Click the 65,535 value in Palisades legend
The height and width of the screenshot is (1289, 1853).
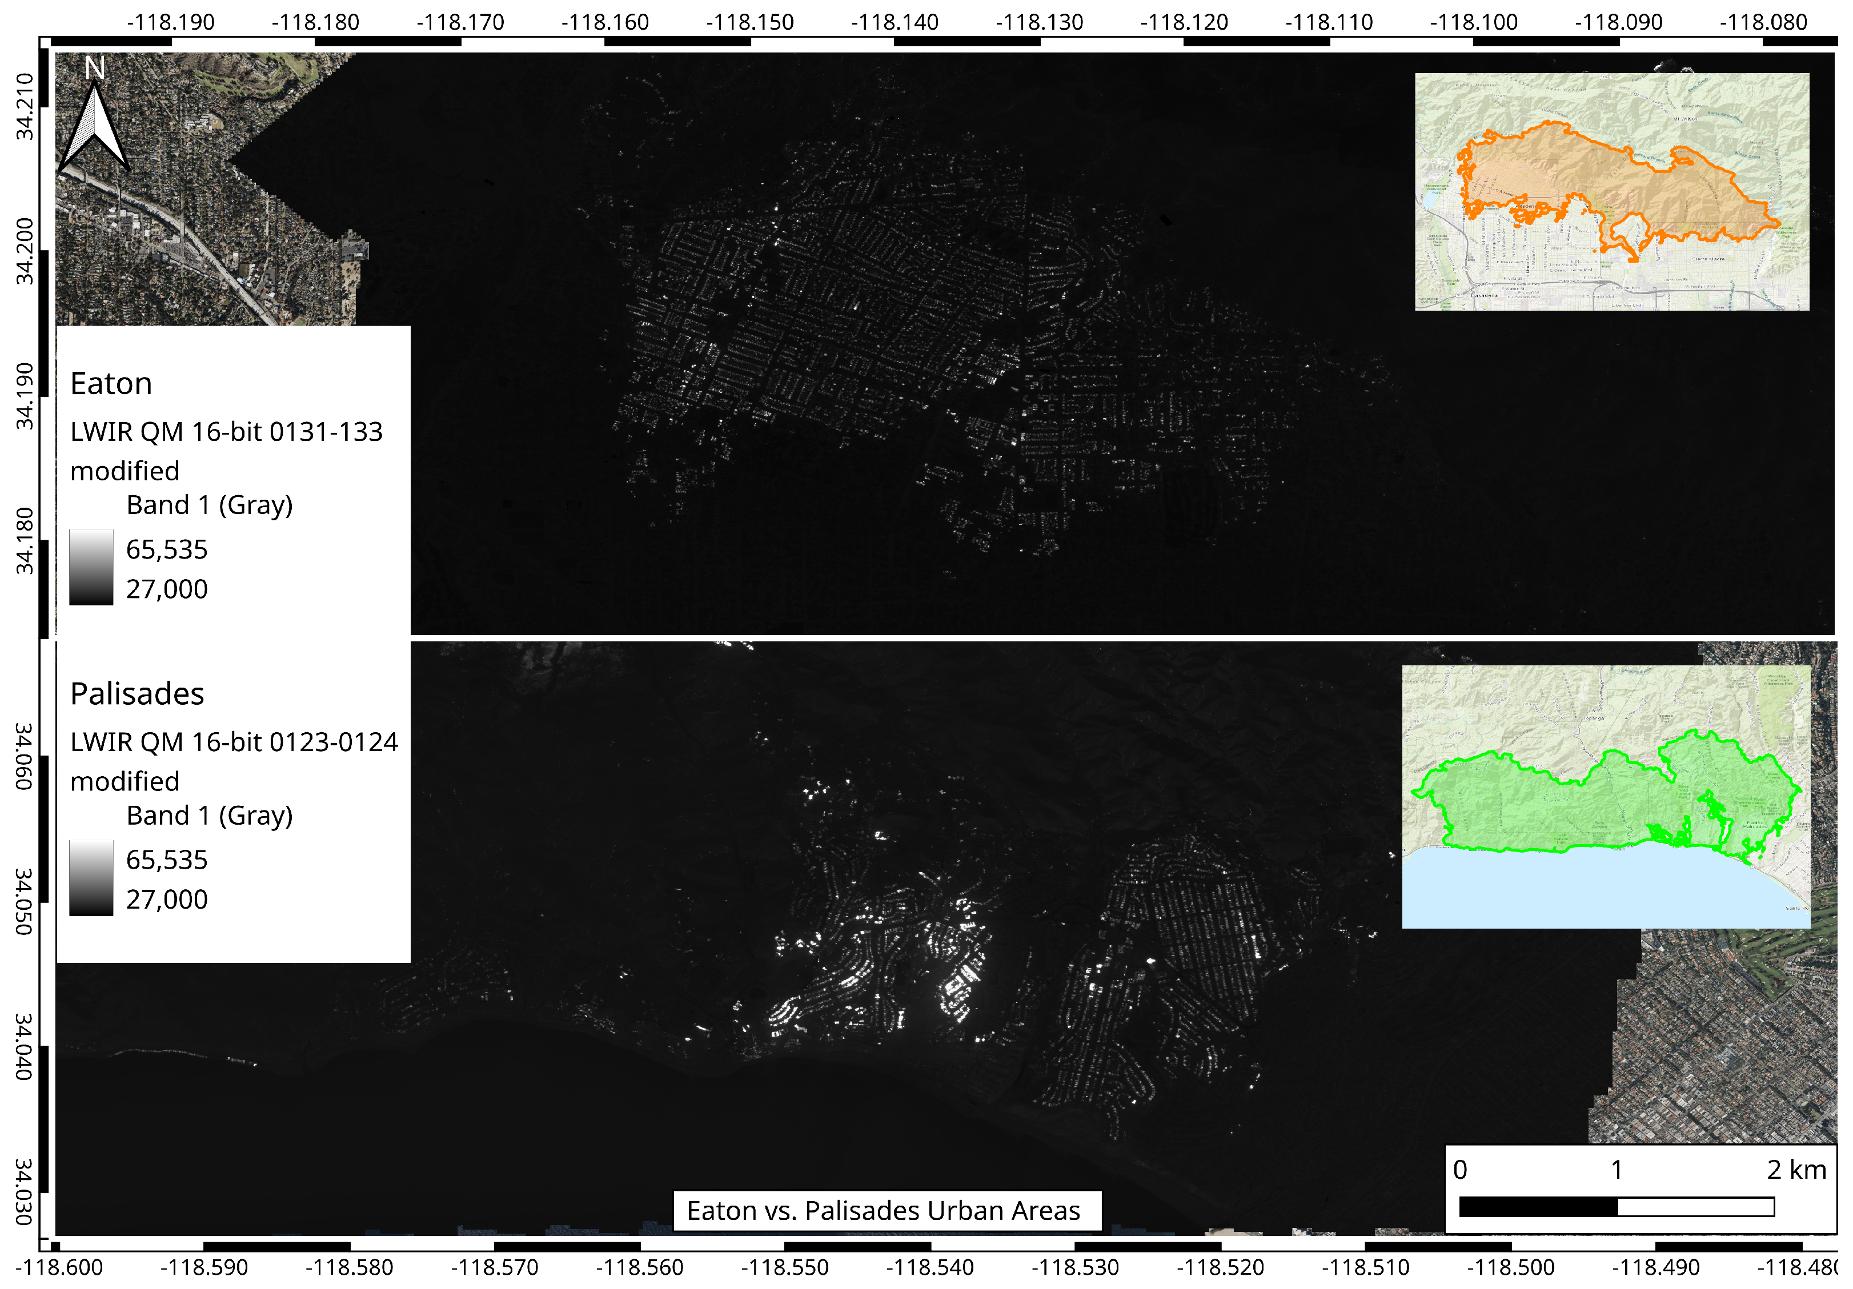pos(167,861)
